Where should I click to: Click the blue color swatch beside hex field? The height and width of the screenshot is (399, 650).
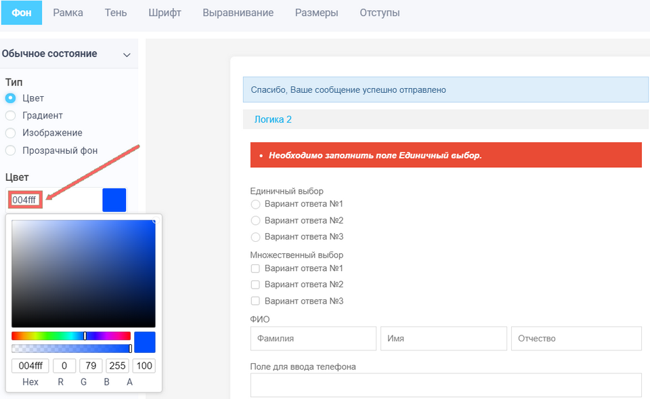coord(114,200)
